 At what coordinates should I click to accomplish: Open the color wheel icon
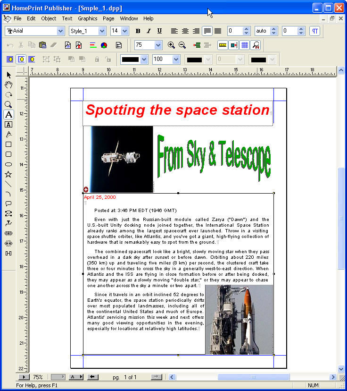104,45
